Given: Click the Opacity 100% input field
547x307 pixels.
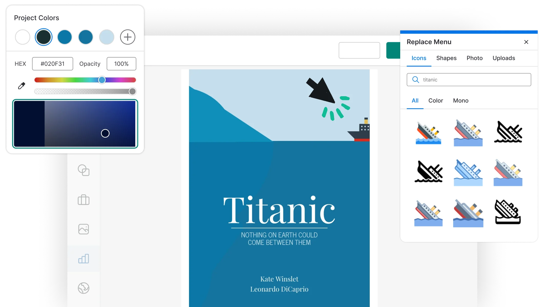Looking at the screenshot, I should pyautogui.click(x=121, y=64).
